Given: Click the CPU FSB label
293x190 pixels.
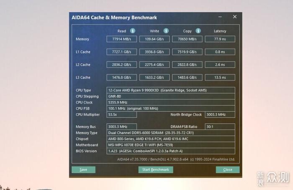Looking at the screenshot, I should (x=82, y=109).
